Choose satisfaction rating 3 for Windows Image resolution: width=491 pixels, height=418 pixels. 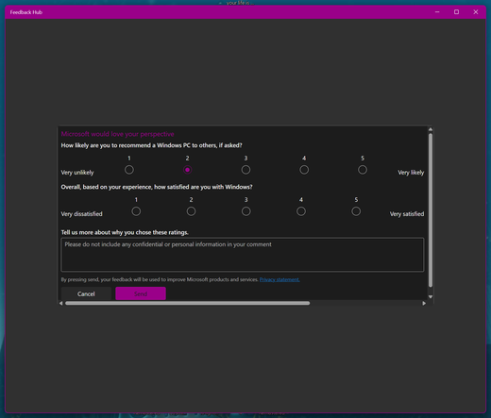pyautogui.click(x=246, y=211)
